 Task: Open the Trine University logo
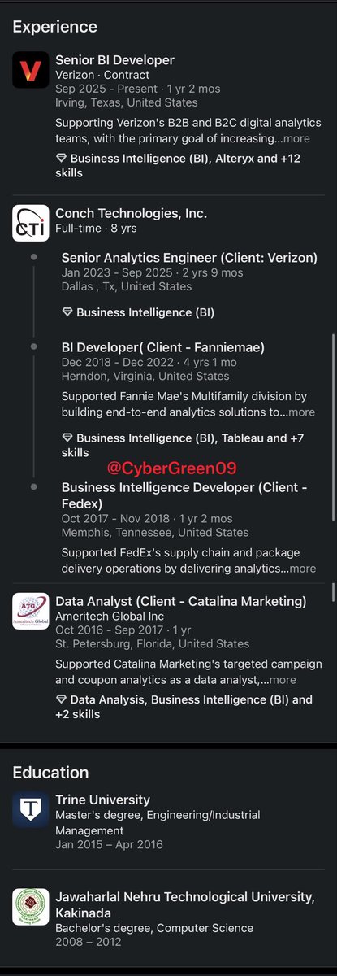[31, 810]
